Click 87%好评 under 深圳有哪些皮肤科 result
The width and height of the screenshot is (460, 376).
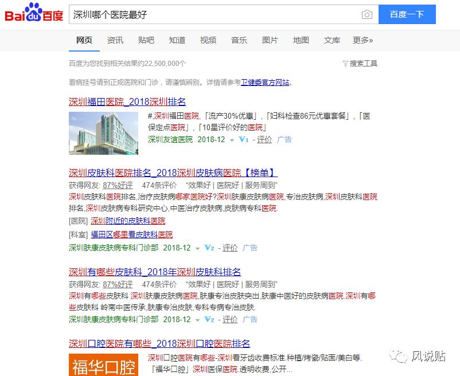(118, 284)
